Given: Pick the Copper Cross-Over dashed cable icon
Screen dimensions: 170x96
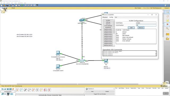Looking at the screenshot, I should click(29, 90).
